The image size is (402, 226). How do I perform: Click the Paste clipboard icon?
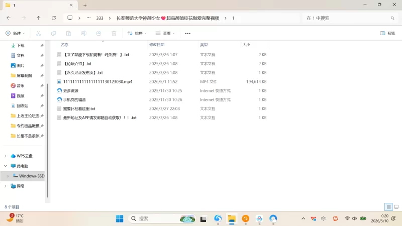click(68, 33)
